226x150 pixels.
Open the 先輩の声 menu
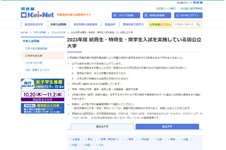[x=110, y=25]
